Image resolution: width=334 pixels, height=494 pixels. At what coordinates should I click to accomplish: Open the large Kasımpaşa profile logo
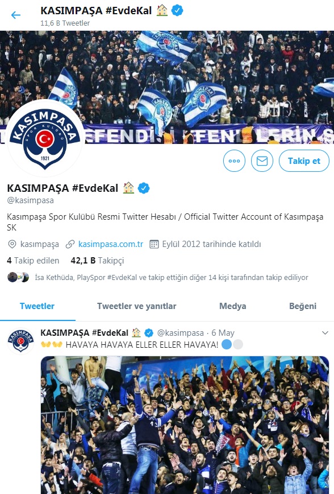tap(45, 138)
